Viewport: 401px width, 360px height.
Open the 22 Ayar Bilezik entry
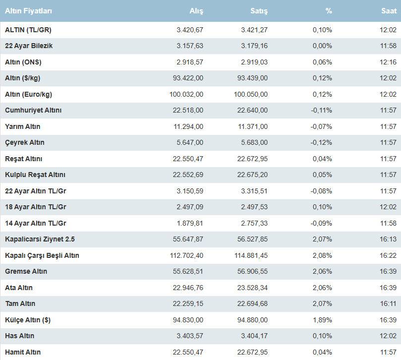point(29,46)
